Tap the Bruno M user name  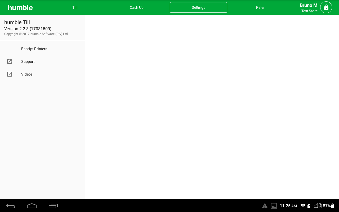coord(309,5)
